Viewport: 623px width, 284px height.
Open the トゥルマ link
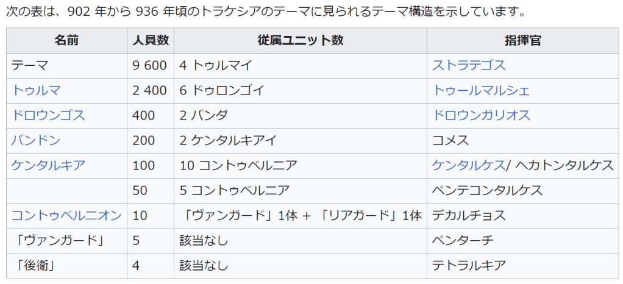pyautogui.click(x=36, y=91)
